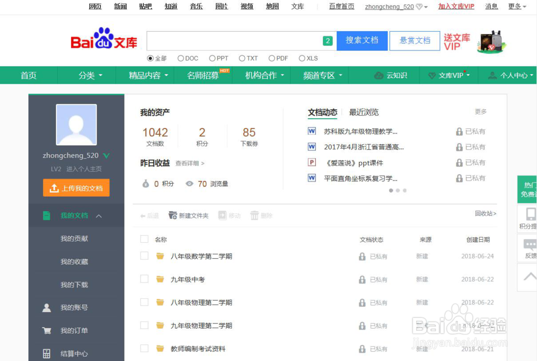Click the 悬赏文档 button
This screenshot has height=361, width=537.
click(x=415, y=41)
